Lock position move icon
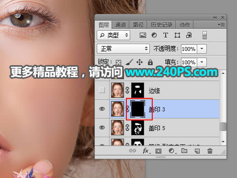 click(x=139, y=62)
